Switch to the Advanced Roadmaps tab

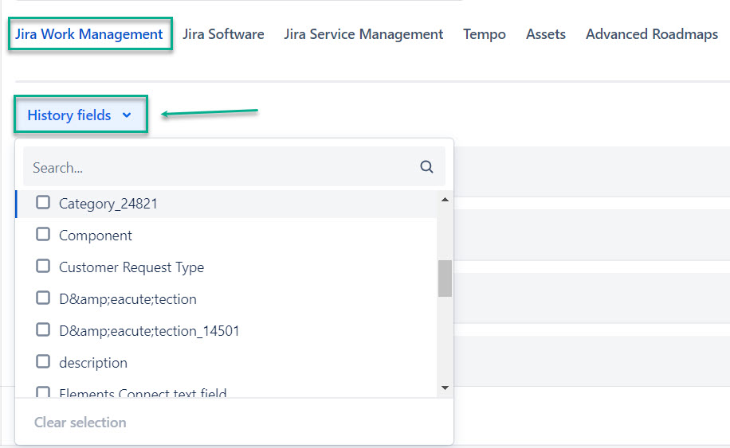point(652,35)
